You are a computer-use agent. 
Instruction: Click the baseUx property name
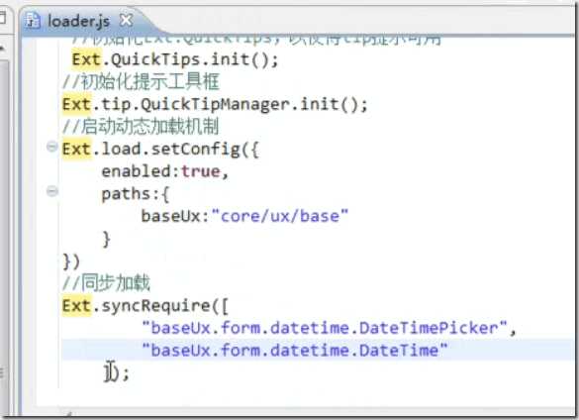pos(170,217)
